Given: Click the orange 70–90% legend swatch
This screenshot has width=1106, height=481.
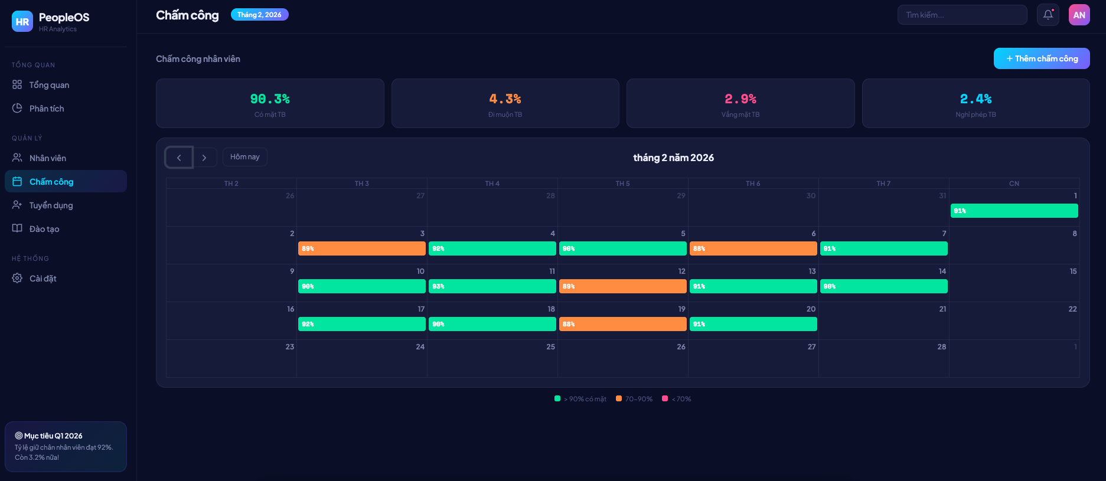Looking at the screenshot, I should tap(619, 399).
